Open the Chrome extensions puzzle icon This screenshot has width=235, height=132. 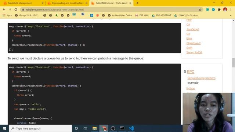pos(219,10)
